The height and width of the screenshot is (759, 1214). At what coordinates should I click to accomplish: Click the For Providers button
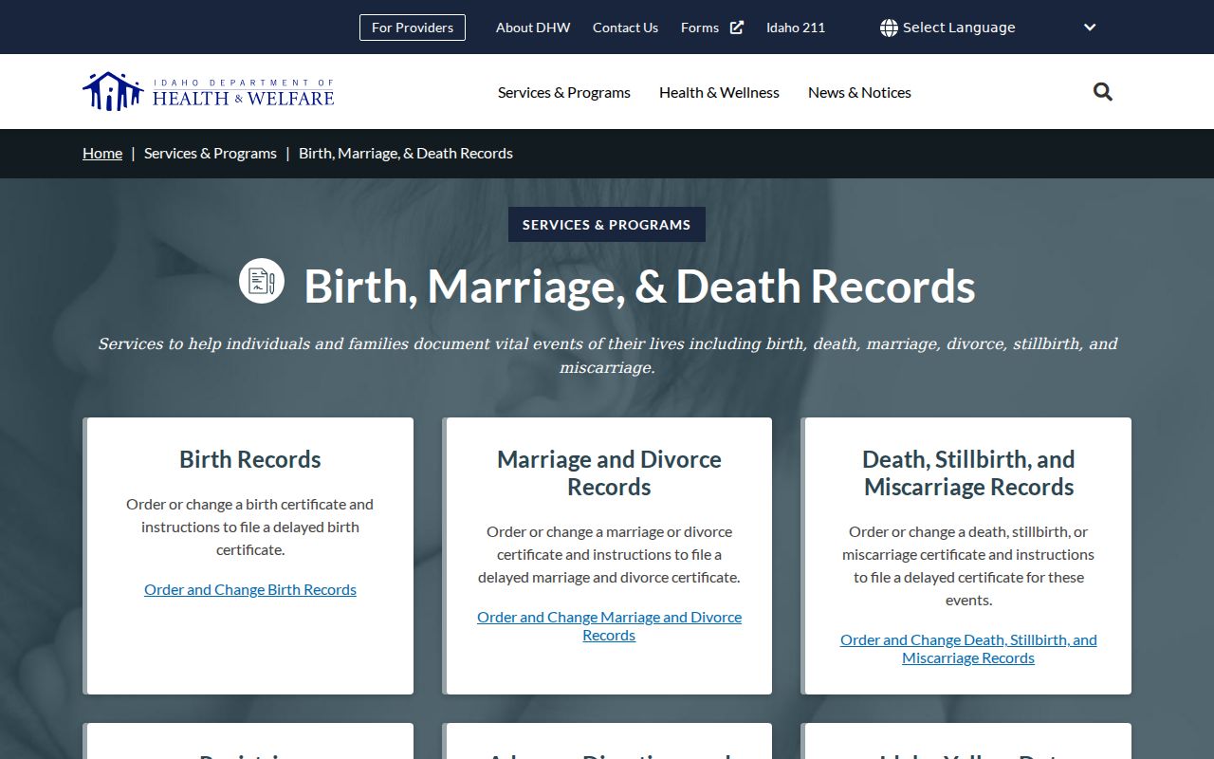pos(413,28)
